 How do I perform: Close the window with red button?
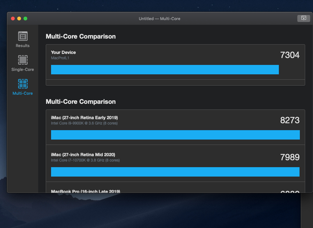click(x=13, y=19)
